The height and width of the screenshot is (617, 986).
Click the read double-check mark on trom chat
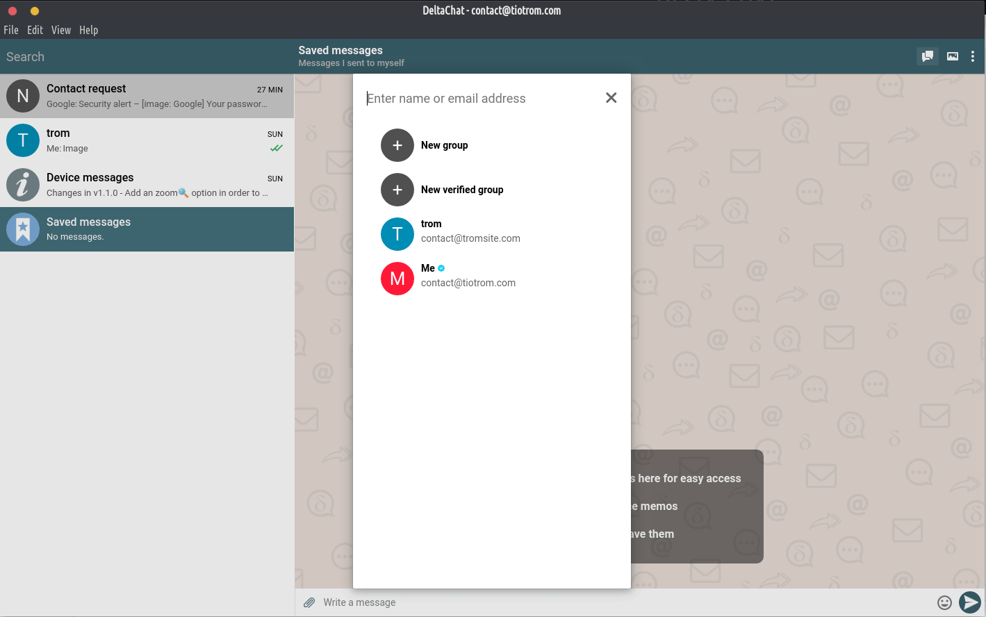coord(277,148)
